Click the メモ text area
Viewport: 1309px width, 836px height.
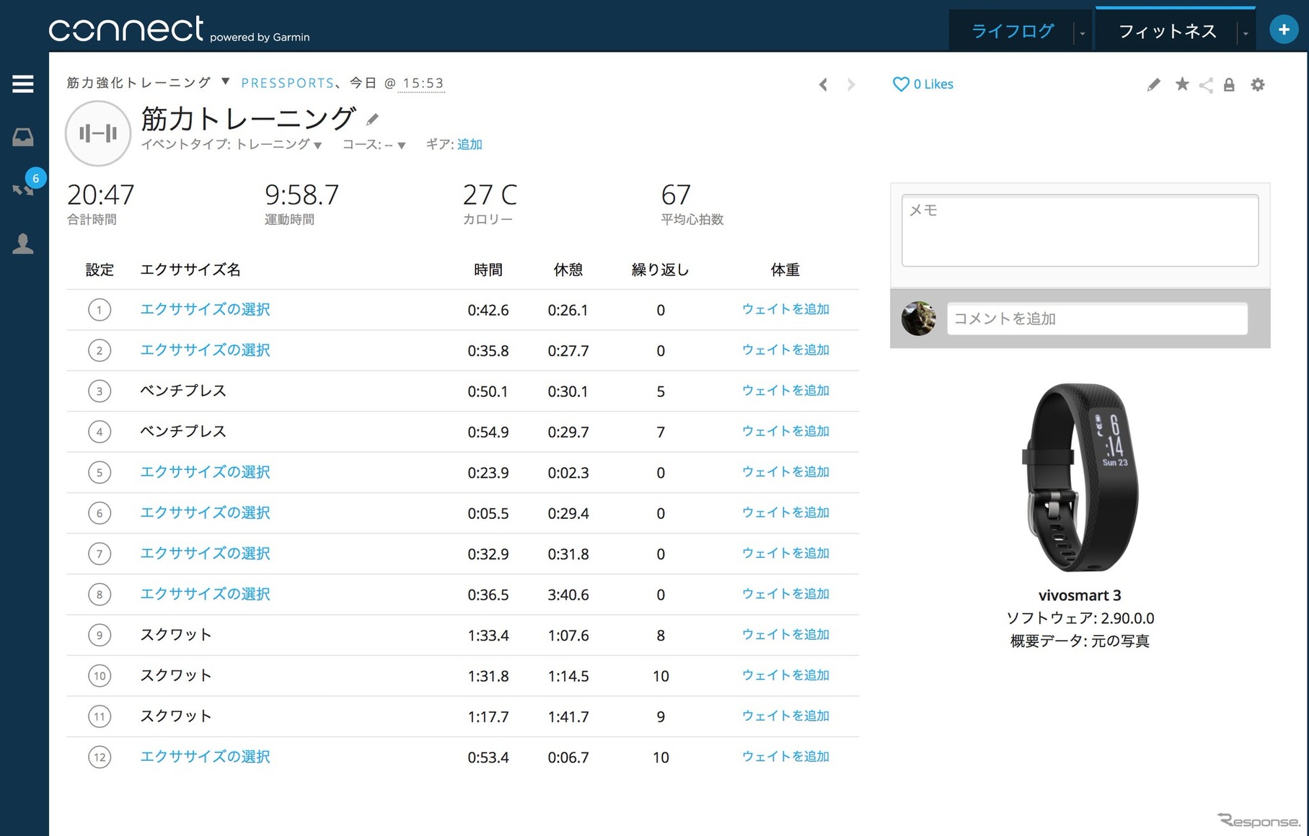pos(1080,231)
